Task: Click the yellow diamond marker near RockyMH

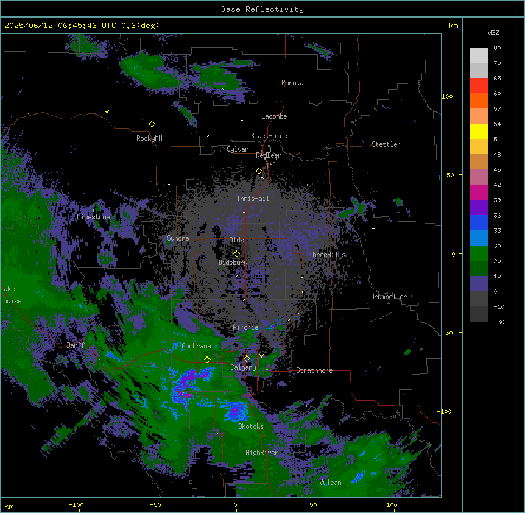Action: click(152, 124)
